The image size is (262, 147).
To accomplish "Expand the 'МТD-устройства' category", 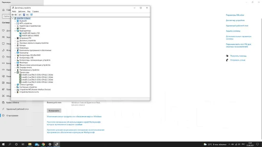I will pos(15,24).
